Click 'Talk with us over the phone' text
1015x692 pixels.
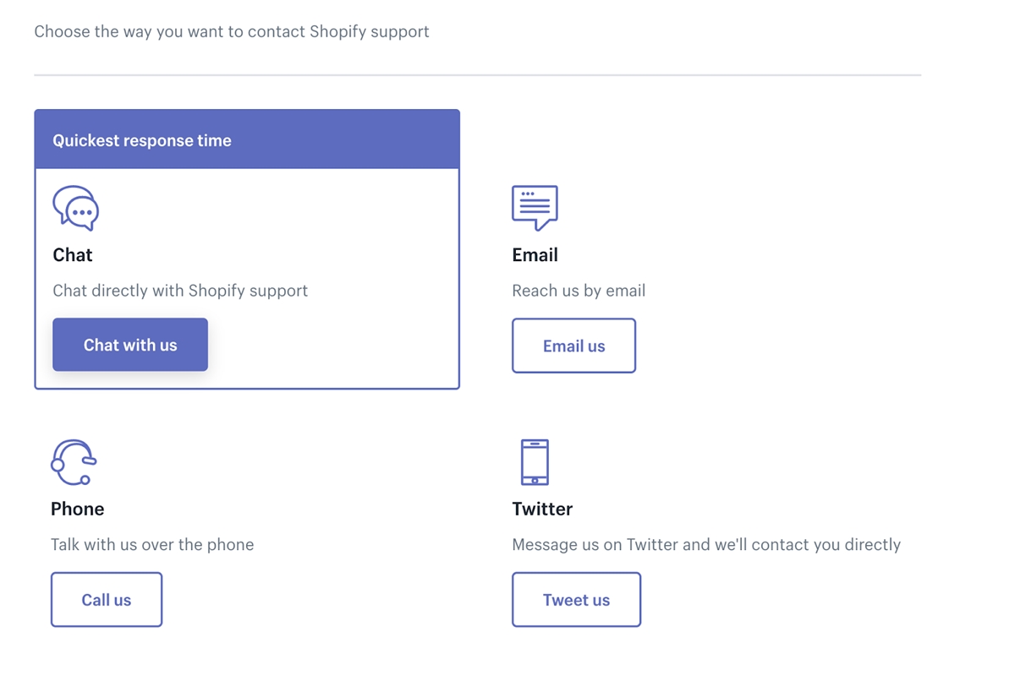coord(152,545)
